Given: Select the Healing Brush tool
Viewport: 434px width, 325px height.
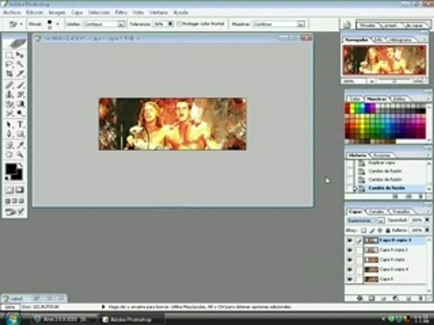Looking at the screenshot, I should (x=9, y=85).
